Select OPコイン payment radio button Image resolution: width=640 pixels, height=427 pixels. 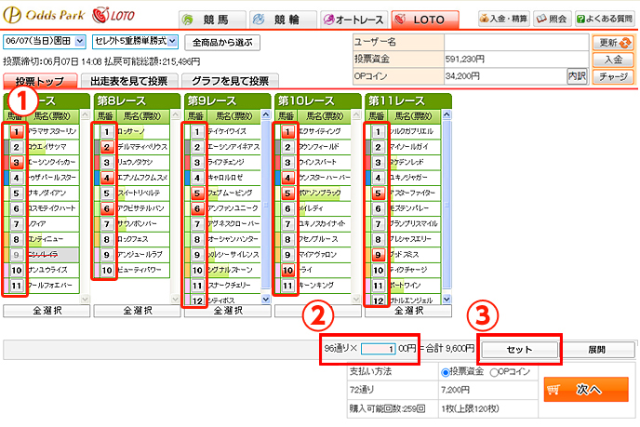click(491, 372)
